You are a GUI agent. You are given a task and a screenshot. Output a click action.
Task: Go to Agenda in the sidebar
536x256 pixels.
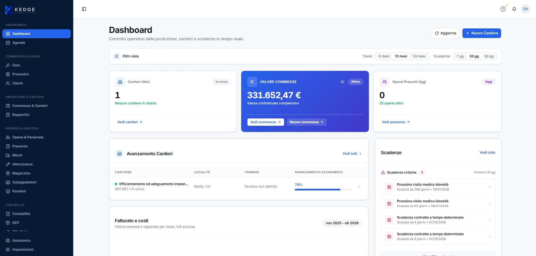pos(36,43)
